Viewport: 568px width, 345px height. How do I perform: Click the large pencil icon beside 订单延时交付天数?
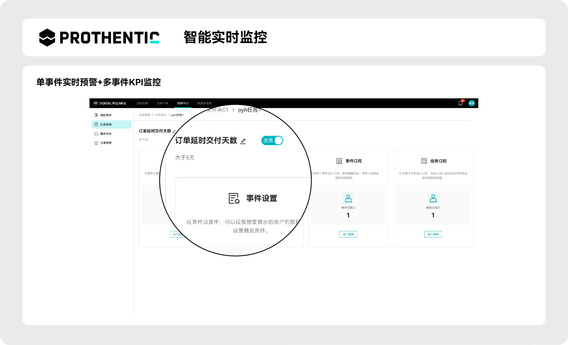pos(243,141)
